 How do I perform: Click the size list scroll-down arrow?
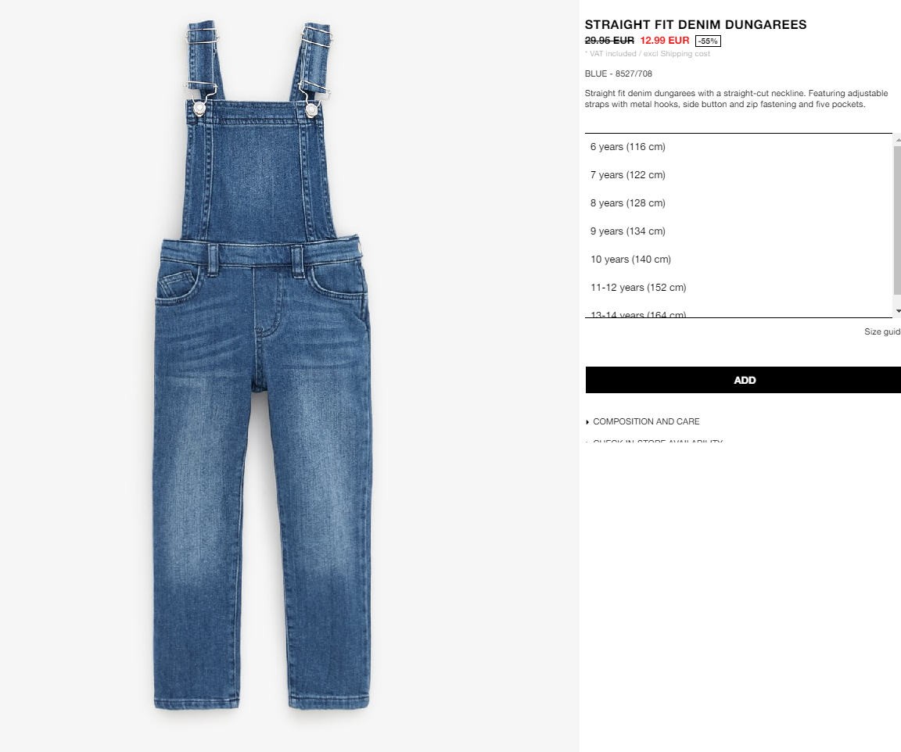pos(898,311)
